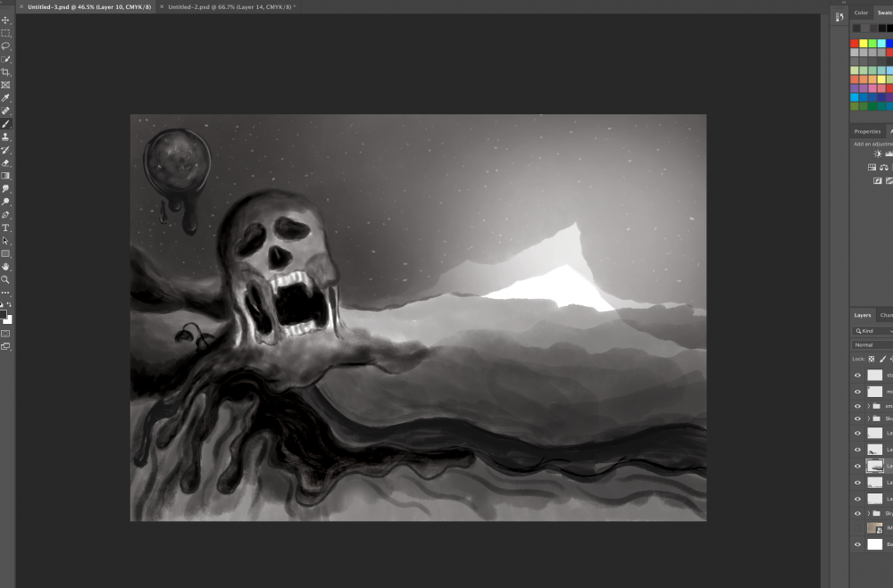Expand the first layer group folder

tap(868, 406)
